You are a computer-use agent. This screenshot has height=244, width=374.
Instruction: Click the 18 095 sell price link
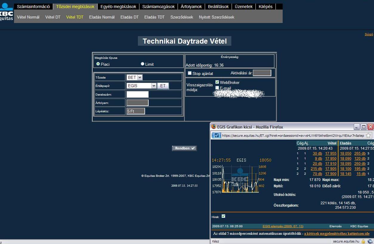click(x=346, y=164)
